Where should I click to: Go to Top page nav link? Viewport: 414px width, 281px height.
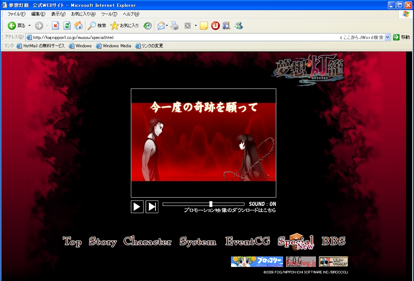point(72,241)
